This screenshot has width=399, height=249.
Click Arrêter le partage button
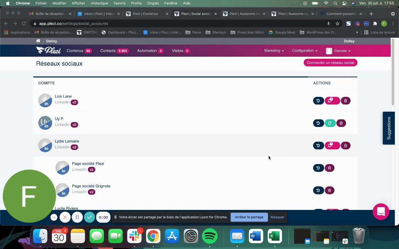pyautogui.click(x=249, y=217)
